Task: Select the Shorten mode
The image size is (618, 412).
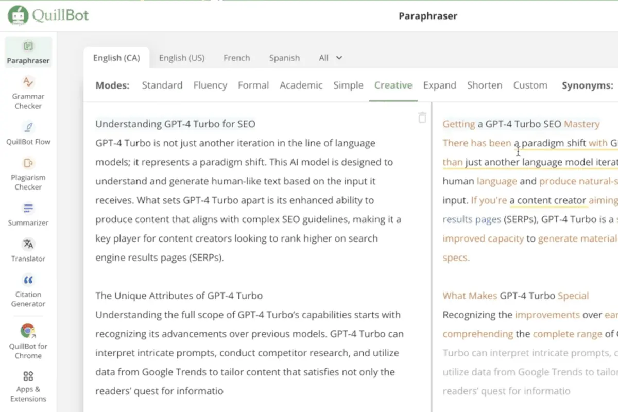Action: 485,85
